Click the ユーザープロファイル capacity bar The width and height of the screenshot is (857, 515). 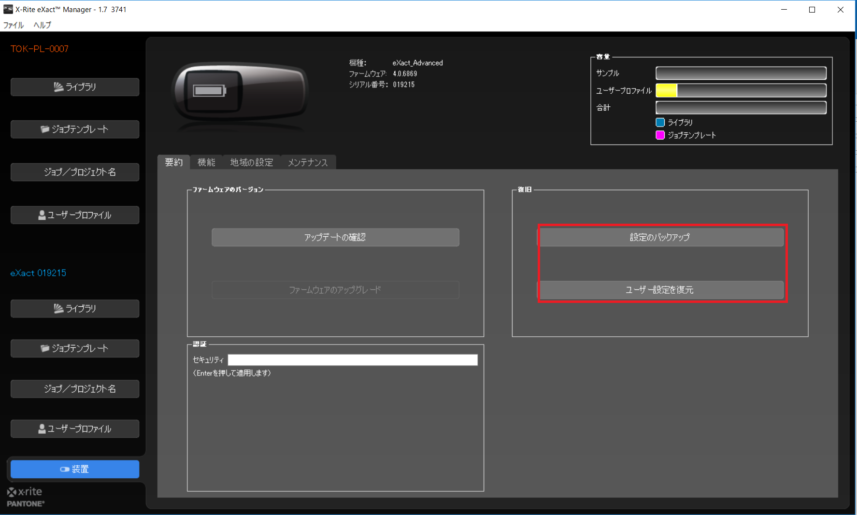[741, 90]
